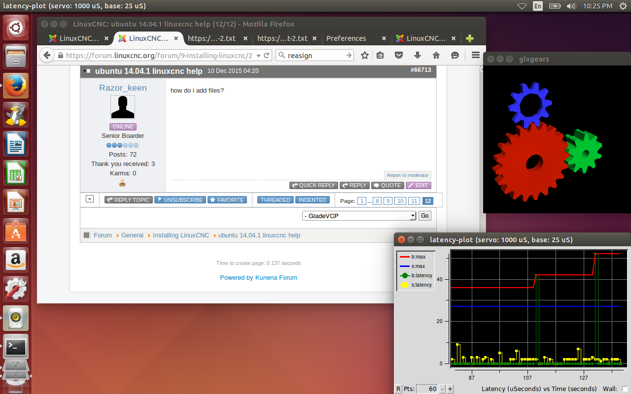
Task: Launch LibreOffice Writer from the dock
Action: click(16, 144)
